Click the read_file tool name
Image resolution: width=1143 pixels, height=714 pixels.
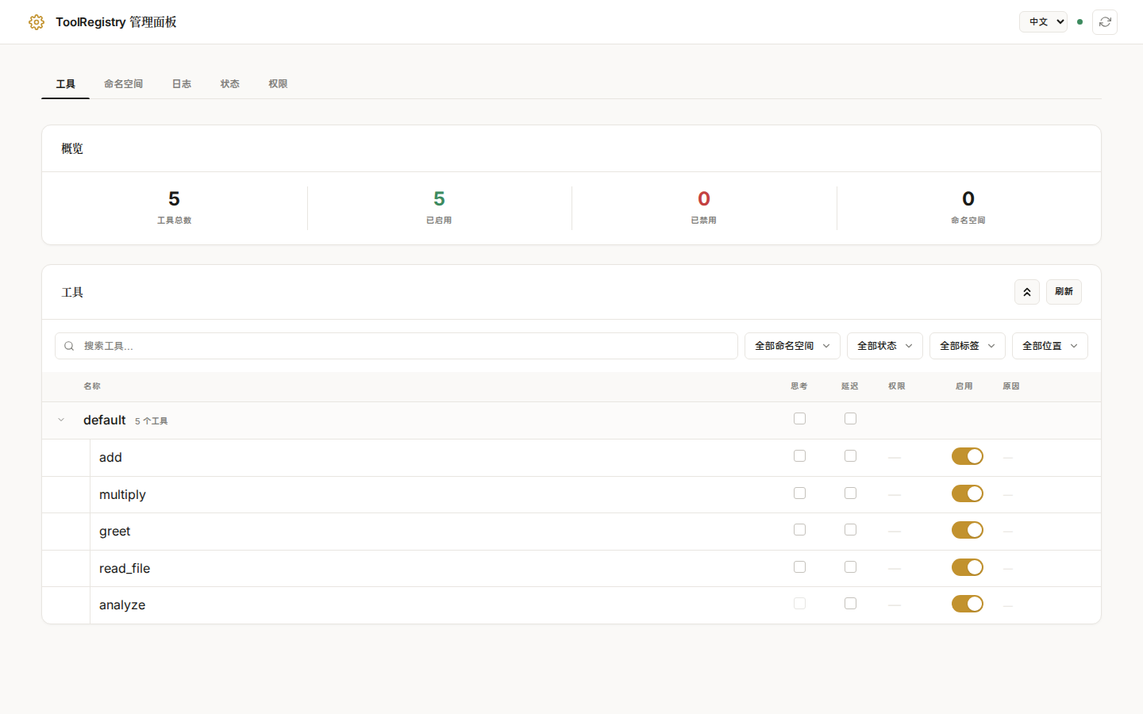pos(125,569)
